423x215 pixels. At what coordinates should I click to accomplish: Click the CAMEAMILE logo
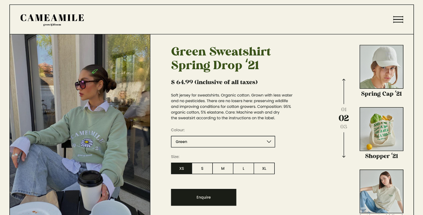click(x=52, y=19)
